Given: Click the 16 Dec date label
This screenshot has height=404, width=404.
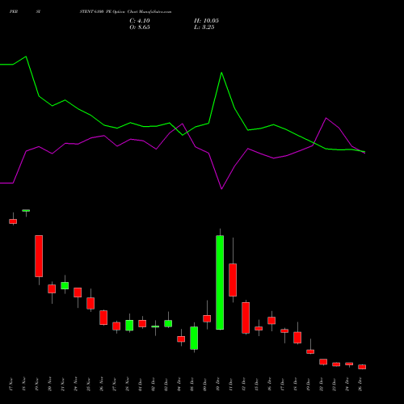Looking at the screenshot, I should pyautogui.click(x=270, y=385).
